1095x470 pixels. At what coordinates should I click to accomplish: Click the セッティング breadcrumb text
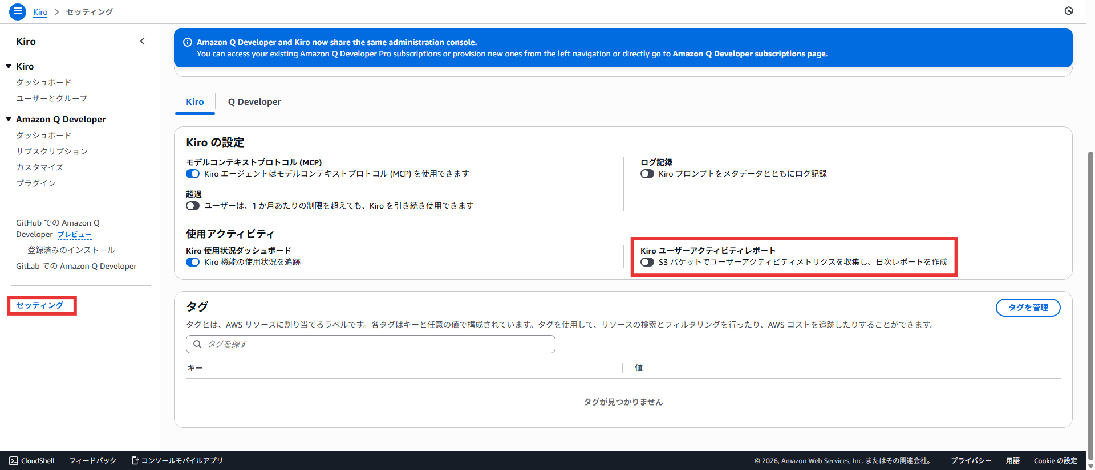[x=90, y=12]
